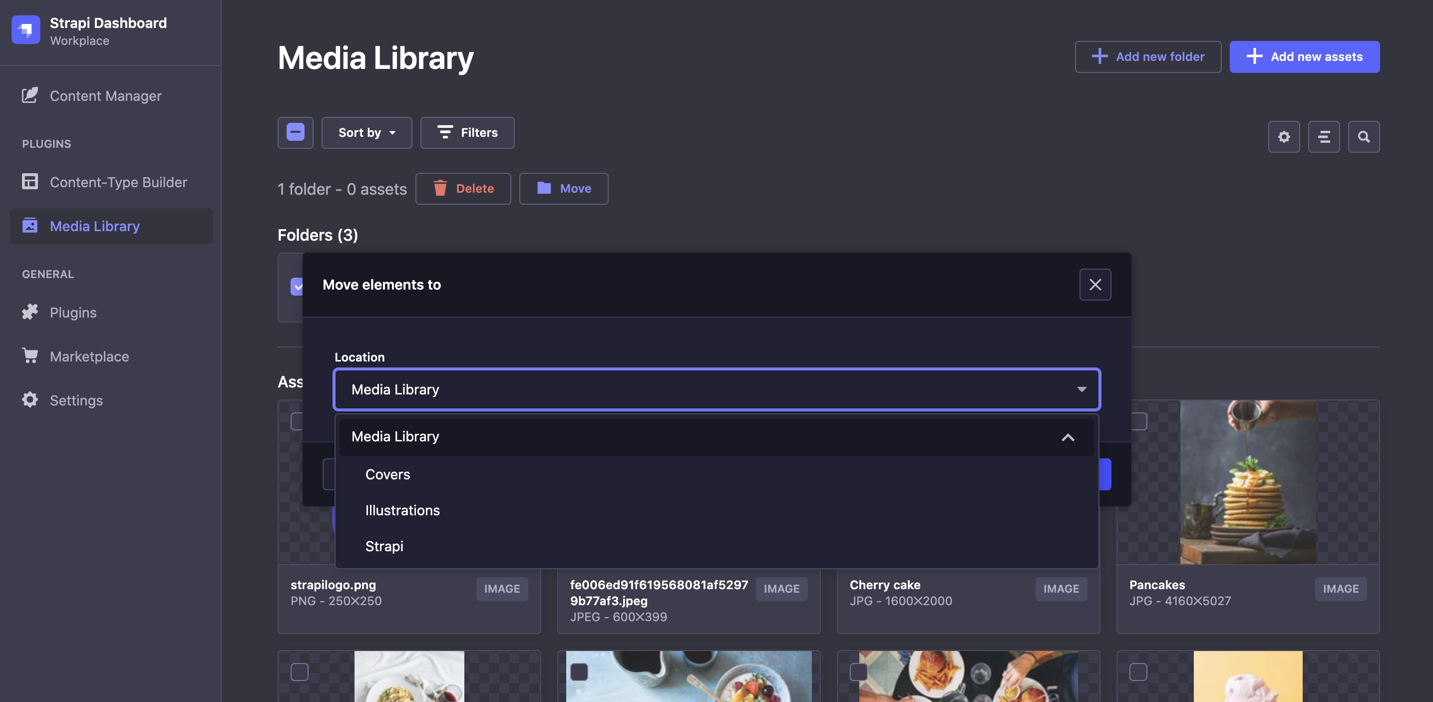The width and height of the screenshot is (1433, 702).
Task: Click the Strapi logo icon
Action: (25, 30)
